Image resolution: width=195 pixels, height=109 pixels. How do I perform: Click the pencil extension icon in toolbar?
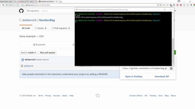pos(164,5)
